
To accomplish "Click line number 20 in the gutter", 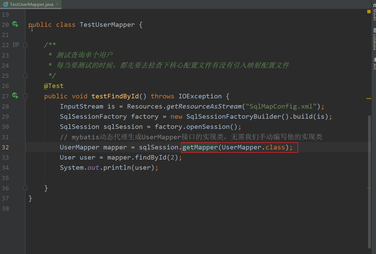I will (5, 25).
